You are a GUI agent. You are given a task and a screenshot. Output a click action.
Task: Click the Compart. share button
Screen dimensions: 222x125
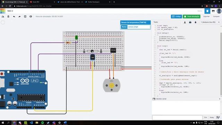[216, 17]
